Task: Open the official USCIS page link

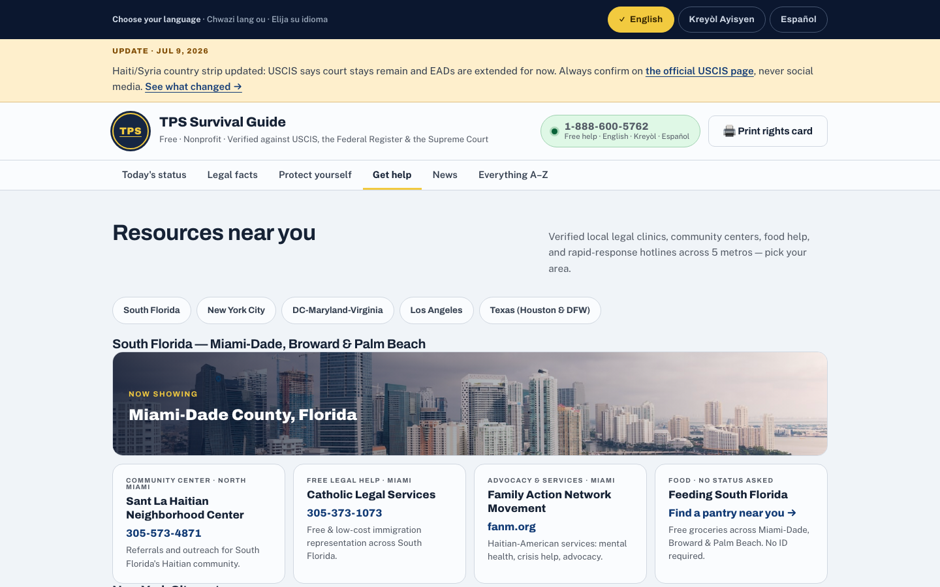Action: (700, 71)
